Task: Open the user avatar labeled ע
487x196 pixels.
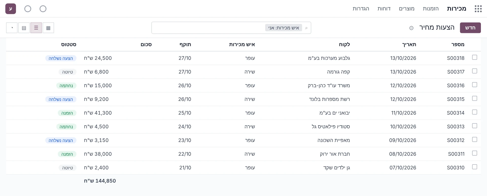Action: coord(11,9)
